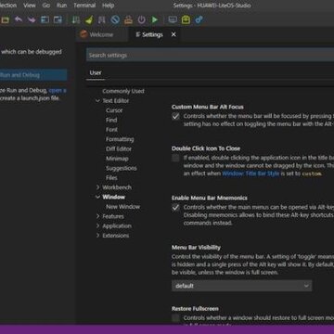Click the yellow folder icon in toolbar

[x=6, y=20]
